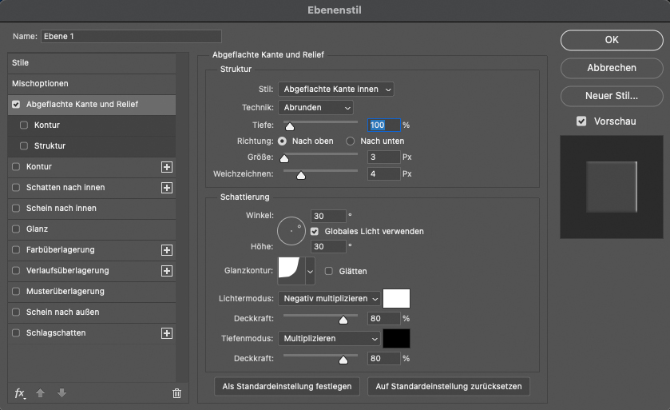Check the Schein nach außen effect
This screenshot has width=670, height=410.
coord(16,312)
